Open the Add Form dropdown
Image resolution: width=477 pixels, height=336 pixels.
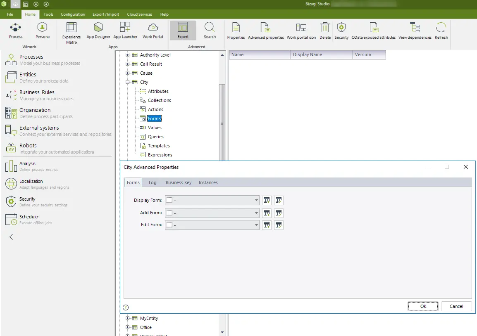point(256,213)
